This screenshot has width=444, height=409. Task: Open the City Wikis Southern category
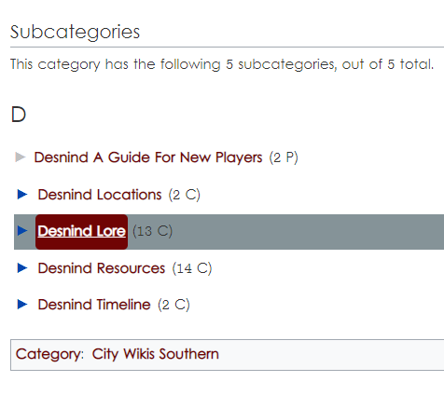[x=156, y=354]
